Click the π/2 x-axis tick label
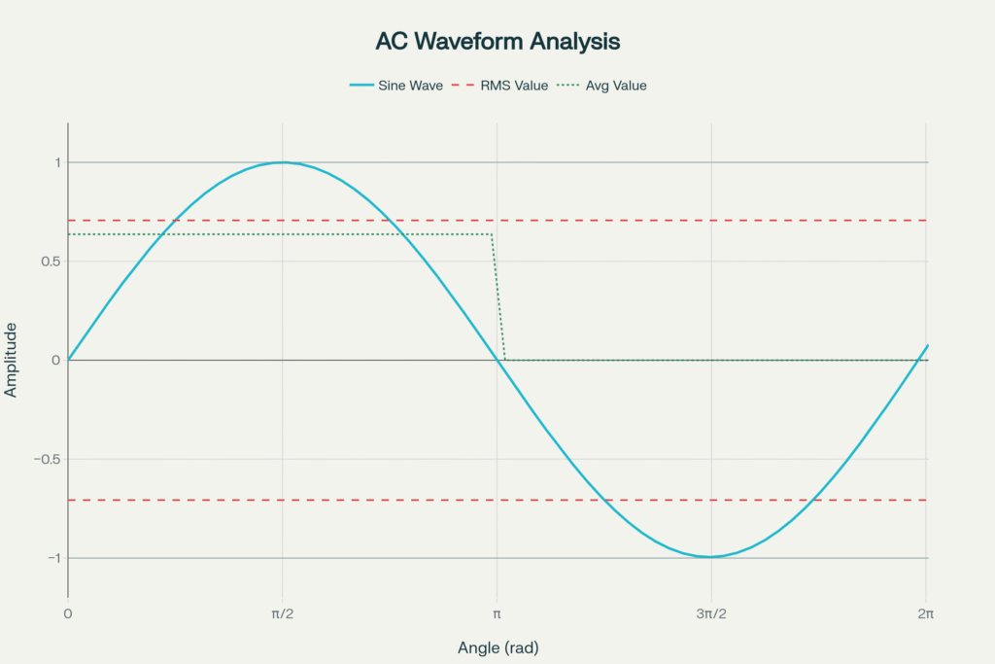995x664 pixels. [283, 613]
